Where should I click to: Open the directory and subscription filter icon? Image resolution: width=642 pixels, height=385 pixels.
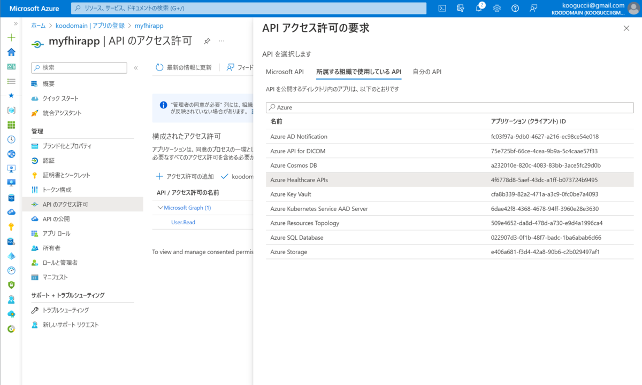pyautogui.click(x=461, y=8)
